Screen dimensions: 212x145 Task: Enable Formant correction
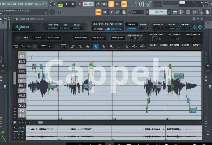click(132, 29)
